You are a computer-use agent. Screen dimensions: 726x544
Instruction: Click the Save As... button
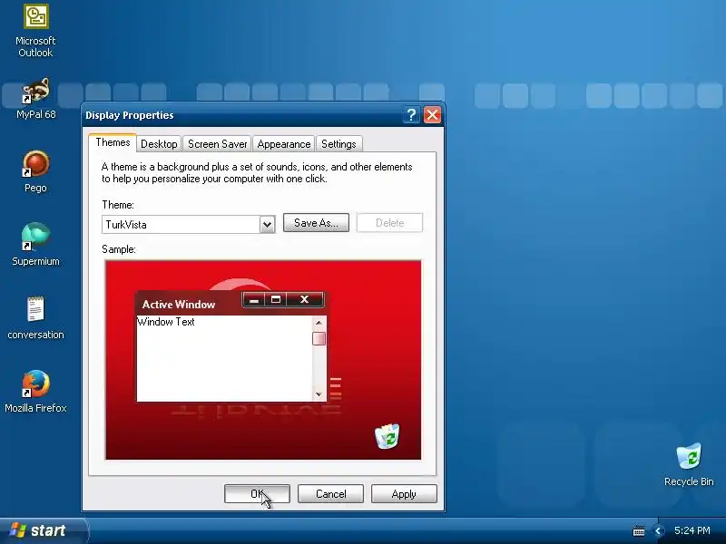click(316, 223)
